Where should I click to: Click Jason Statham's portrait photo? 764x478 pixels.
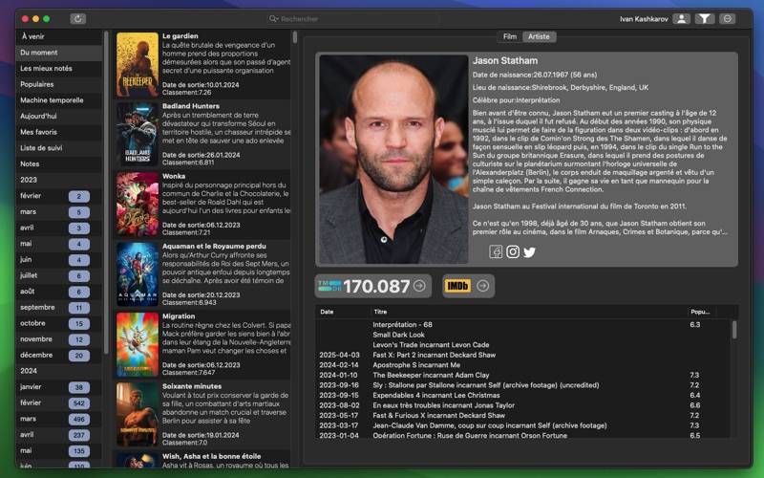393,160
